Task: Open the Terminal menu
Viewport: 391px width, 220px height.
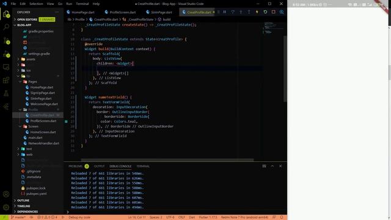Action: [x=82, y=4]
